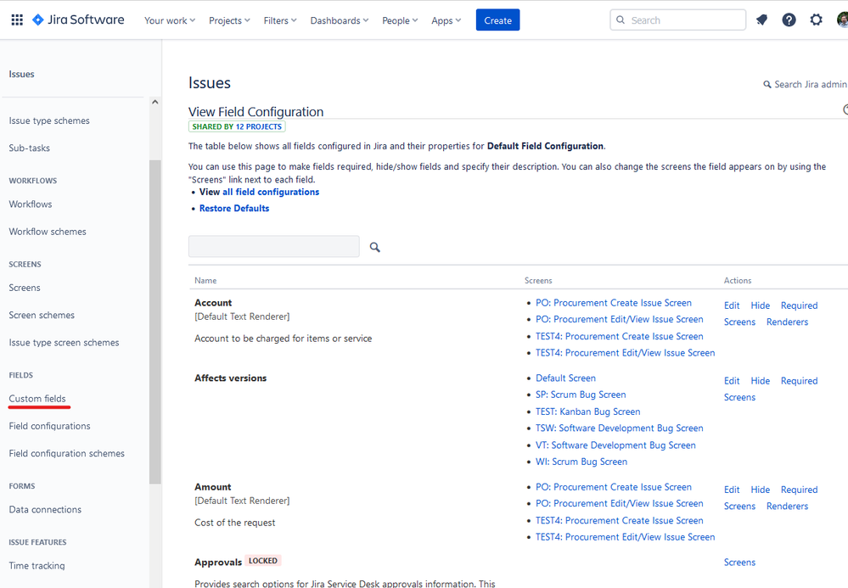Click Hide for the Account field

(760, 306)
